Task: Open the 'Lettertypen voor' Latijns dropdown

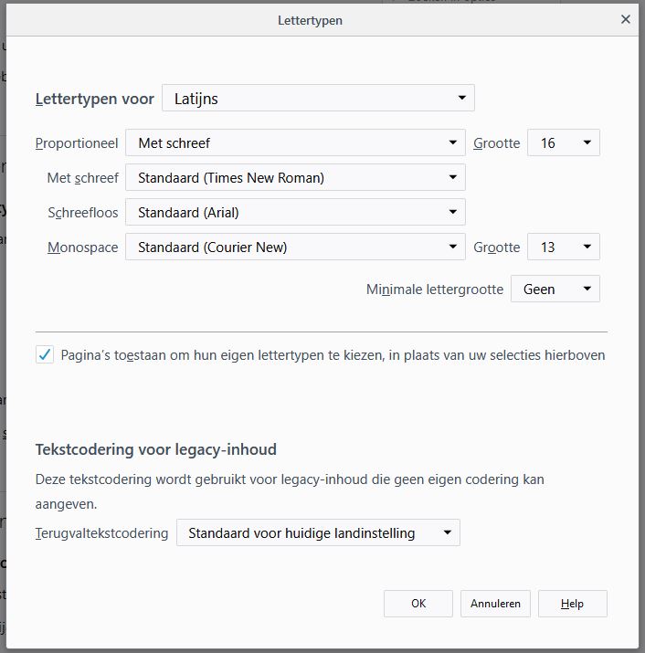Action: point(318,99)
